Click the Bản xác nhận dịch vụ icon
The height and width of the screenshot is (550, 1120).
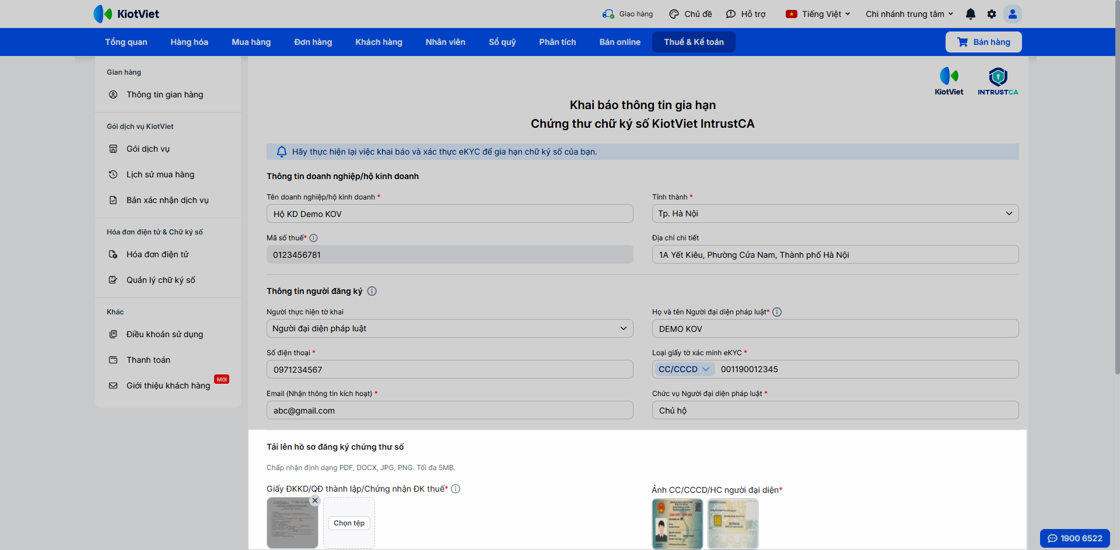(113, 200)
